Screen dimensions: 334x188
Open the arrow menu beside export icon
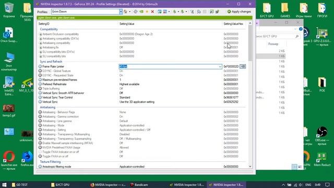click(x=178, y=11)
